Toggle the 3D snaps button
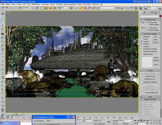 (81, 8)
